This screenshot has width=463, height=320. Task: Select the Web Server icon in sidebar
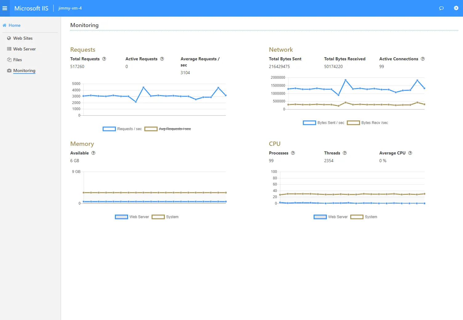[x=9, y=49]
